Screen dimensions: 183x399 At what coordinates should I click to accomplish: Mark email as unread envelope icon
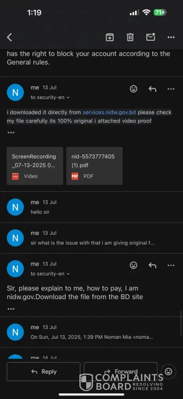[150, 37]
